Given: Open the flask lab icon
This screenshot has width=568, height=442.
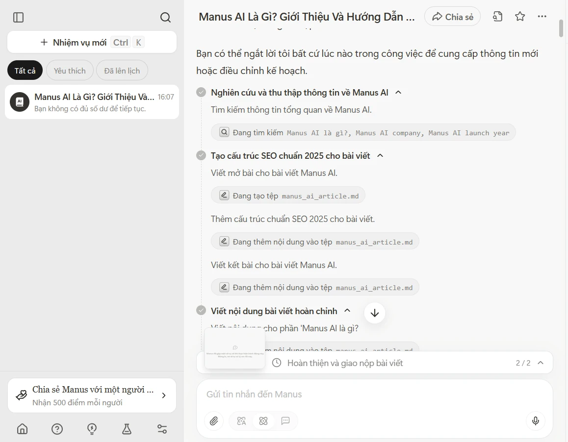Looking at the screenshot, I should point(127,429).
